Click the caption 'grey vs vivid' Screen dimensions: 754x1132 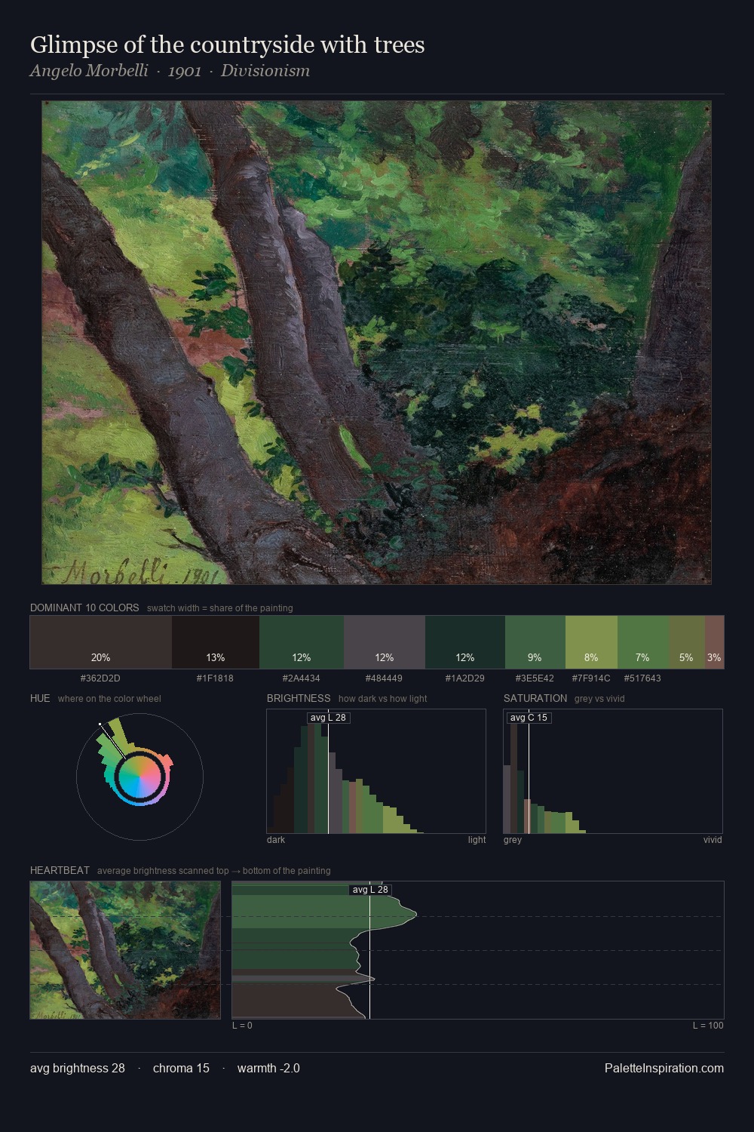coord(599,699)
